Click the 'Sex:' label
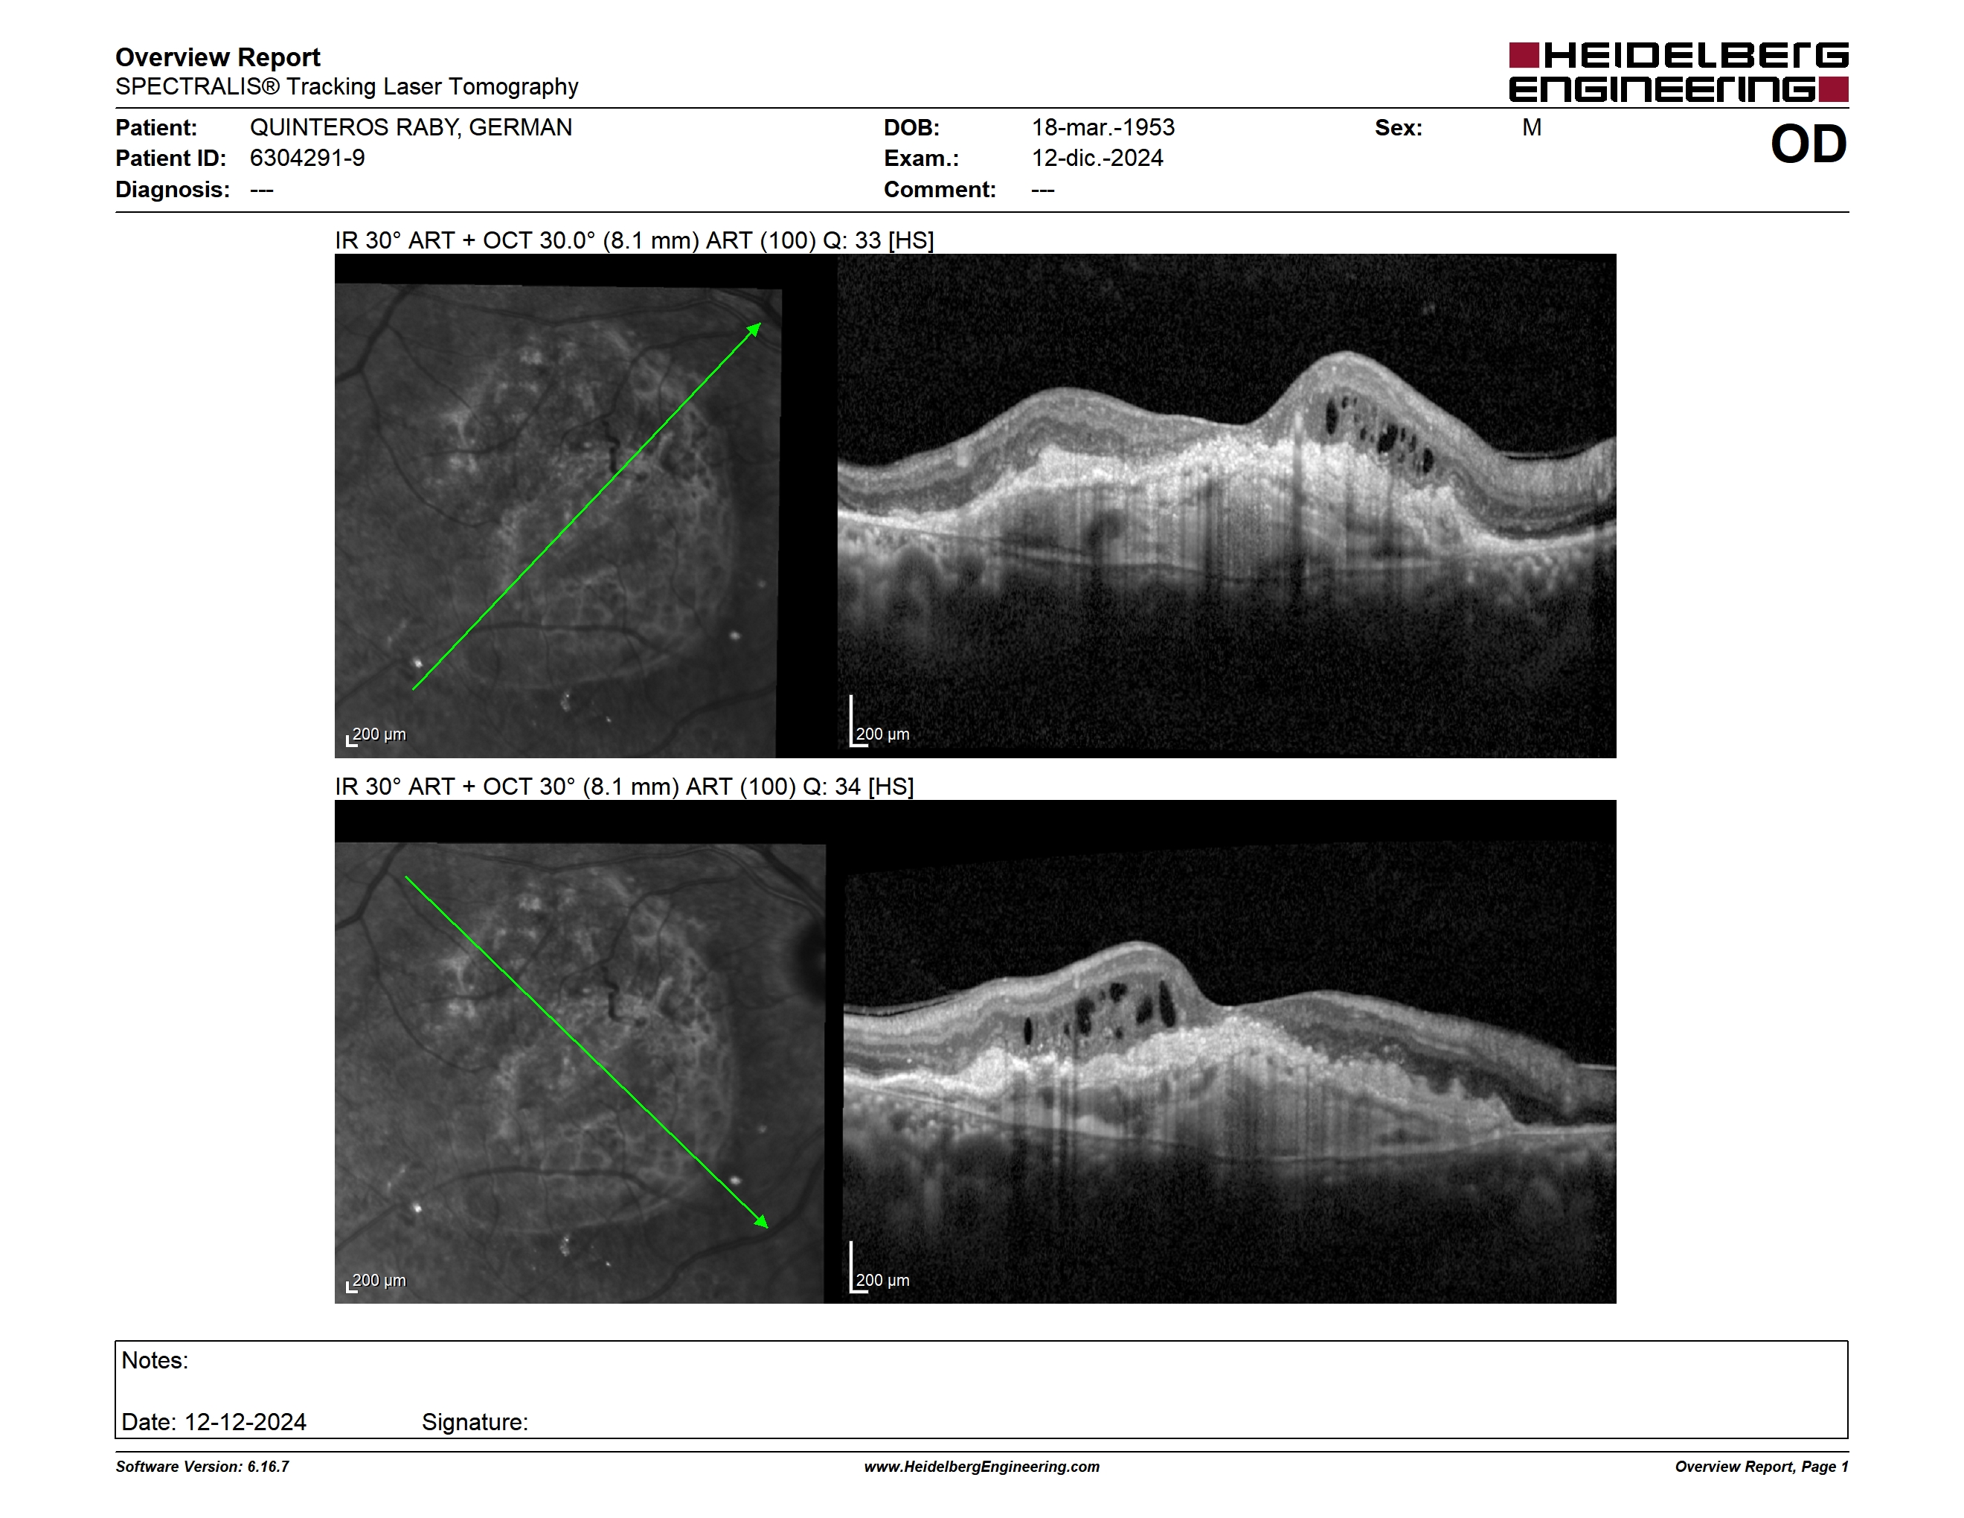Image resolution: width=1964 pixels, height=1518 pixels. tap(1399, 128)
